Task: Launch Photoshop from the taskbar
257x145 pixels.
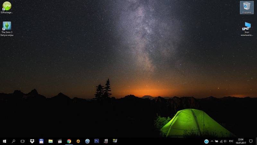Action: coord(96,141)
